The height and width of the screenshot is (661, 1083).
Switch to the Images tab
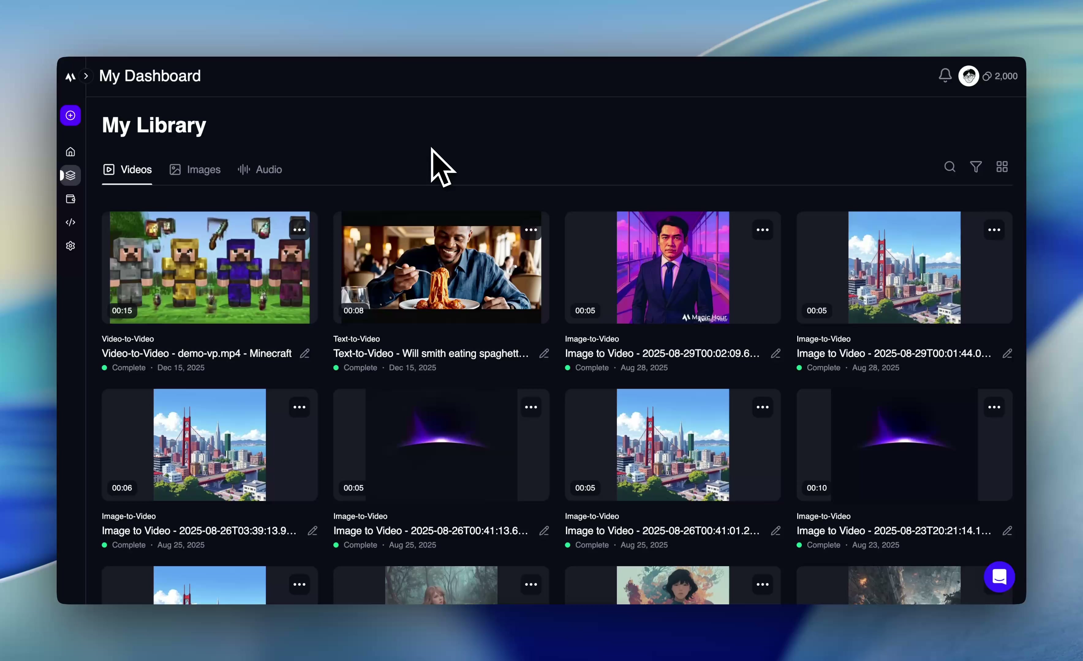click(195, 170)
